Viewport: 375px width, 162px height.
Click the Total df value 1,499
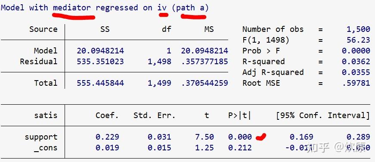[x=160, y=83]
